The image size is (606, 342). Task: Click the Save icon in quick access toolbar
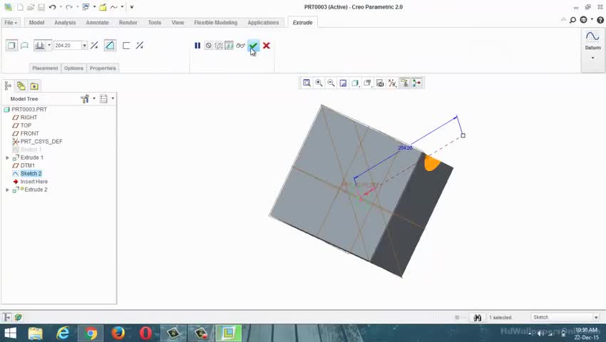click(x=41, y=7)
